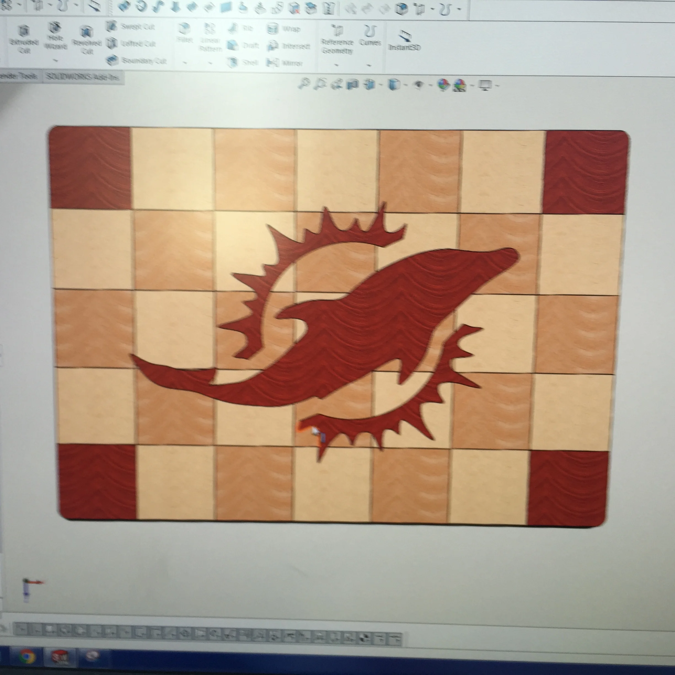Open the Render Tools tab

tap(19, 76)
